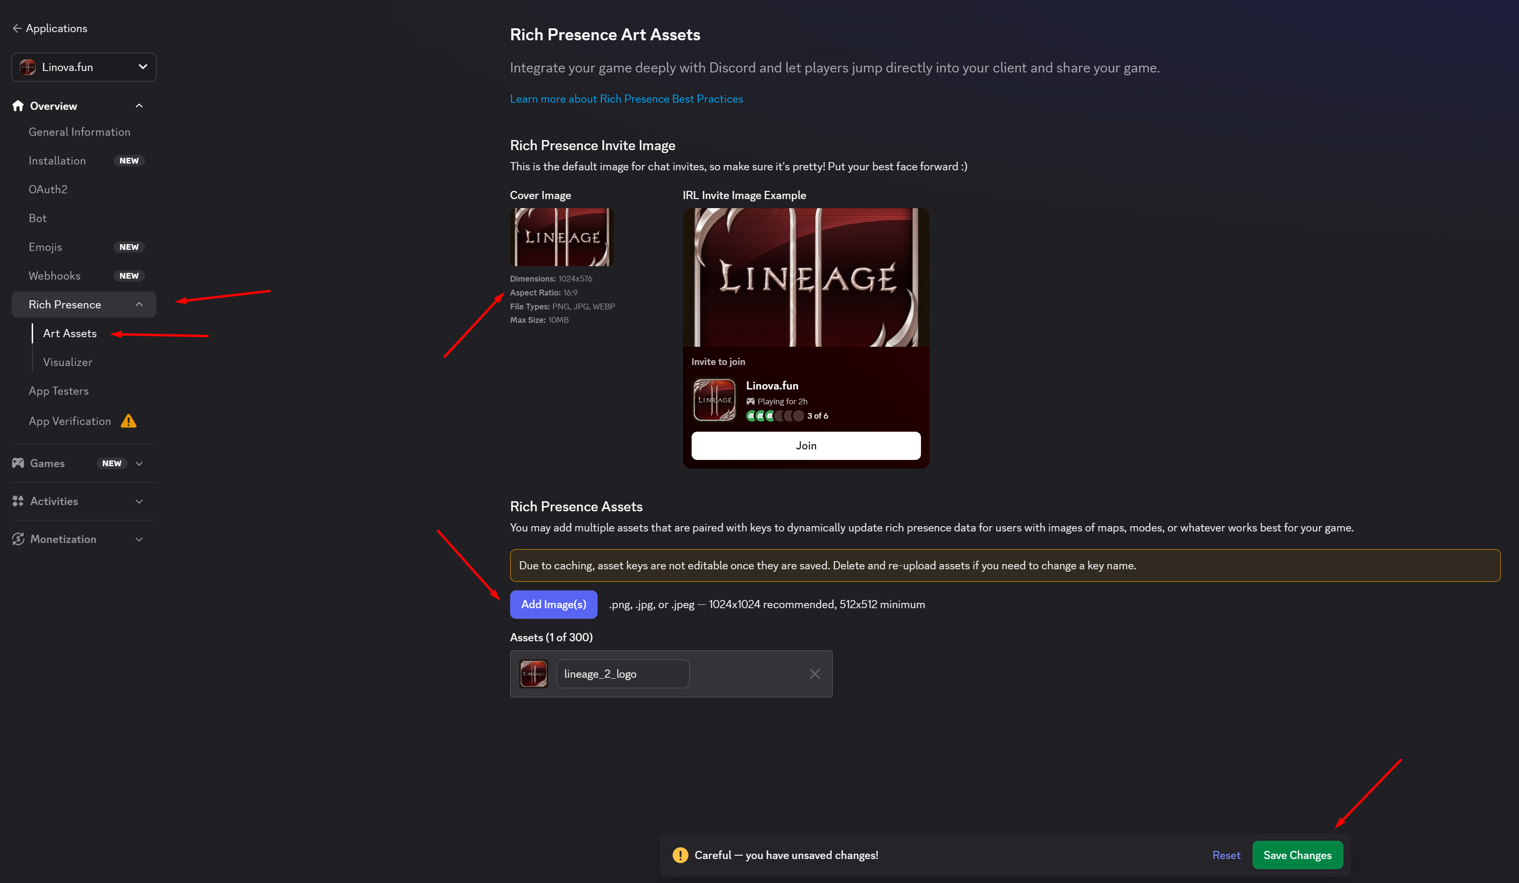This screenshot has width=1519, height=883.
Task: Click the Activities icon in sidebar
Action: point(18,501)
